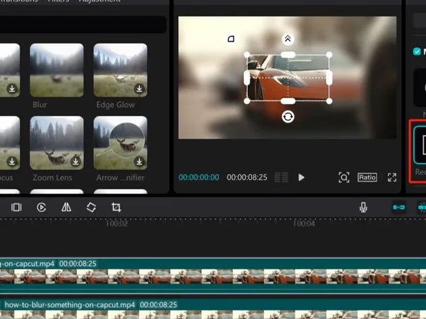Click the bottom-right corner handle of the mask
Image resolution: width=426 pixels, height=319 pixels.
coord(329,101)
